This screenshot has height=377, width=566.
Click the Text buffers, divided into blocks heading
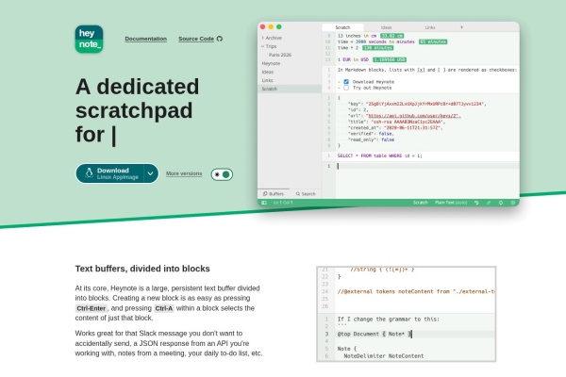[142, 269]
